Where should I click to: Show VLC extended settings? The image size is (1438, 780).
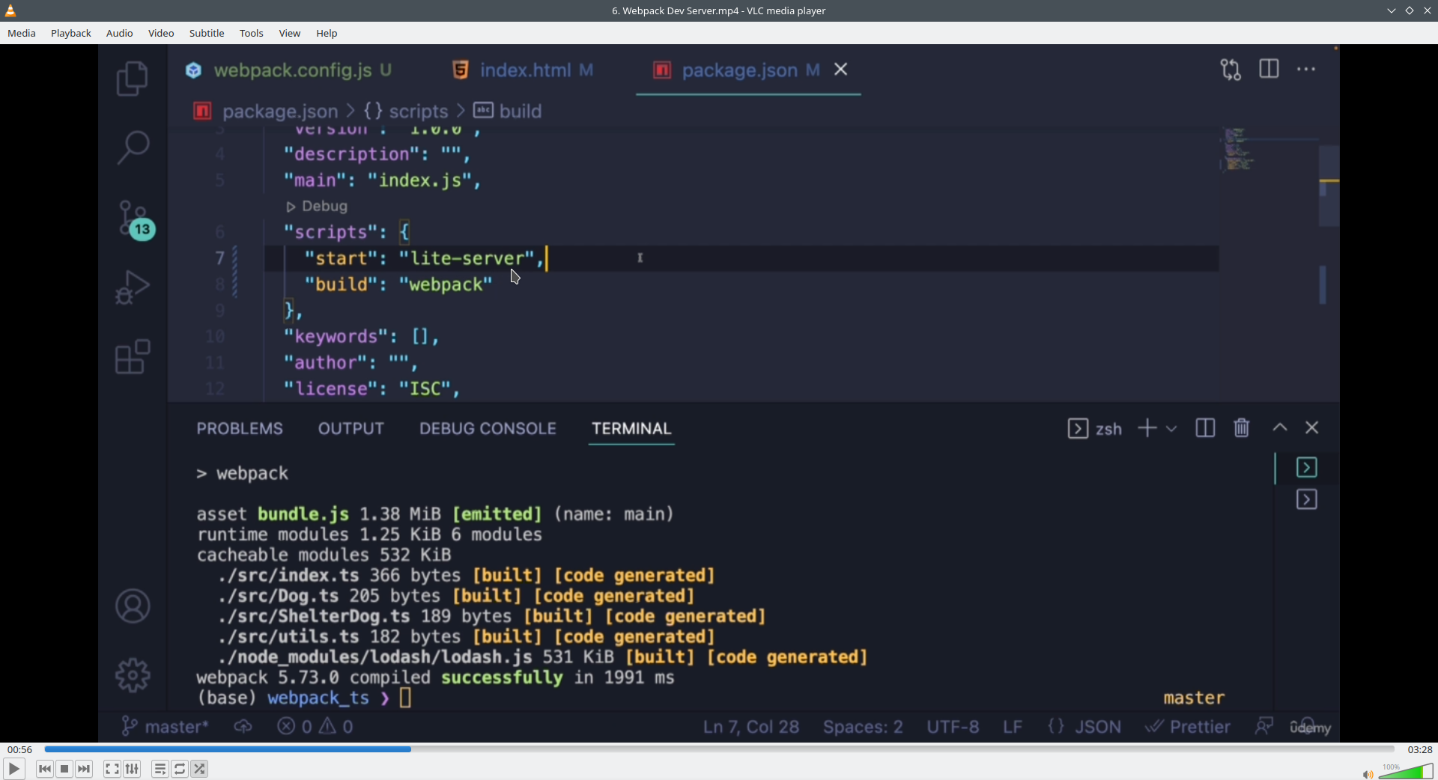pyautogui.click(x=132, y=769)
